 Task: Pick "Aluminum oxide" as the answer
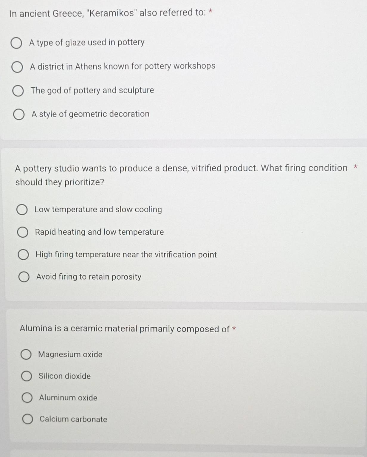point(27,398)
